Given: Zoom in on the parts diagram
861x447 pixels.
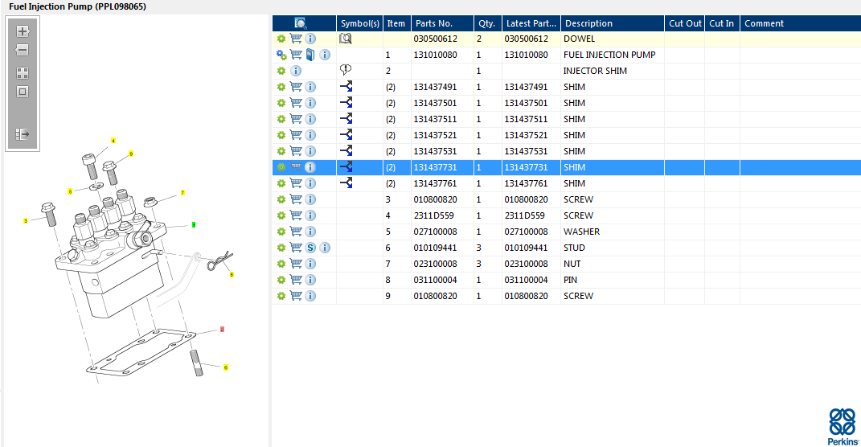Looking at the screenshot, I should click(x=23, y=31).
